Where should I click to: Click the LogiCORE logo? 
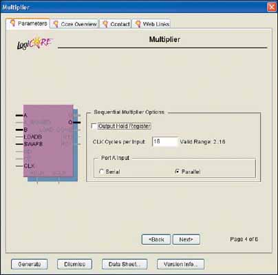pyautogui.click(x=34, y=43)
